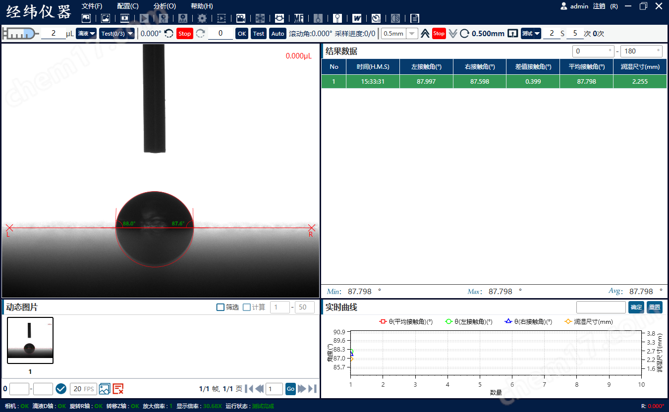Click the syringe dispenser icon
Image resolution: width=669 pixels, height=412 pixels.
[x=20, y=34]
